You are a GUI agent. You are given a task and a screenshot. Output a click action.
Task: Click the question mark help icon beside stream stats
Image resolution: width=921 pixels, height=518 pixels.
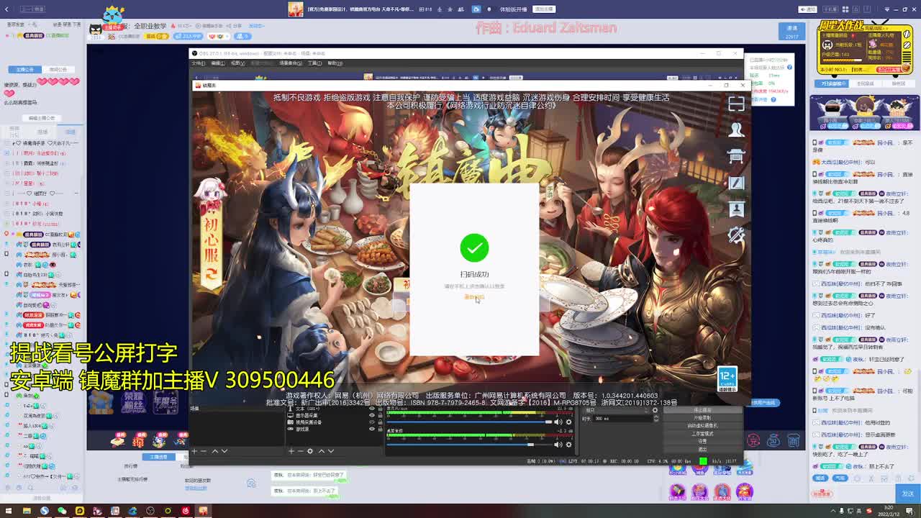(789, 67)
